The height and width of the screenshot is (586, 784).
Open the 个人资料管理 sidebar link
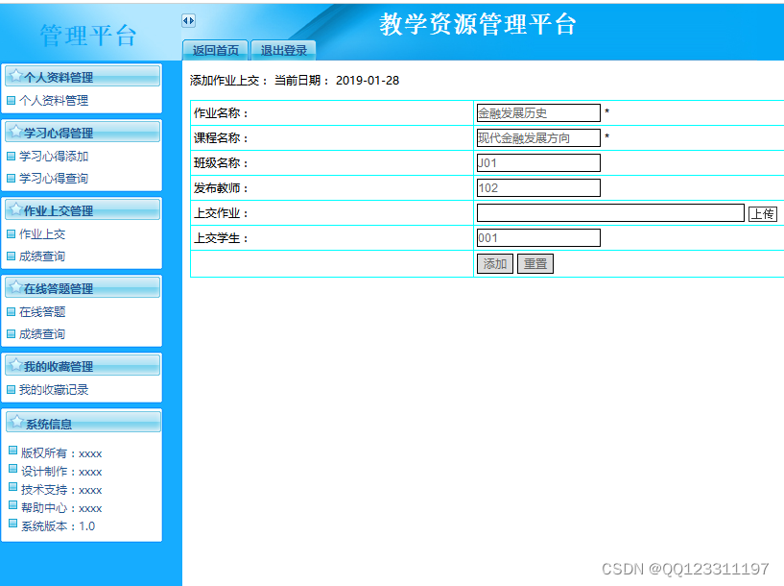tap(54, 101)
